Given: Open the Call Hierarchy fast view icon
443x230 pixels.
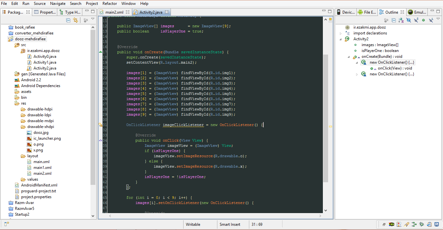Looking at the screenshot, I should point(414,224).
